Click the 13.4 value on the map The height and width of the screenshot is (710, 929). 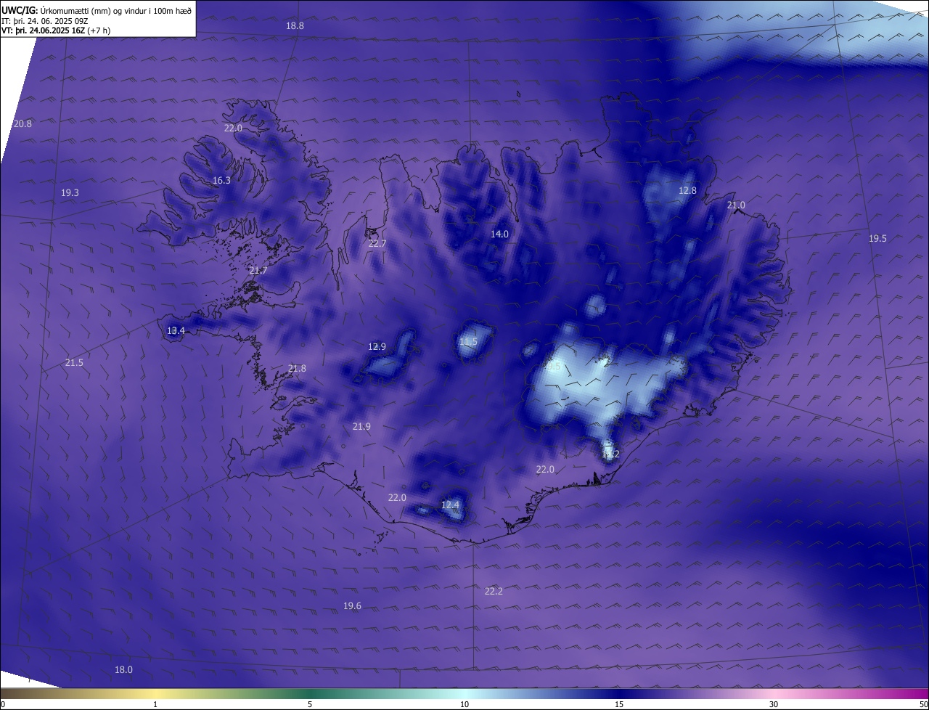coord(176,331)
